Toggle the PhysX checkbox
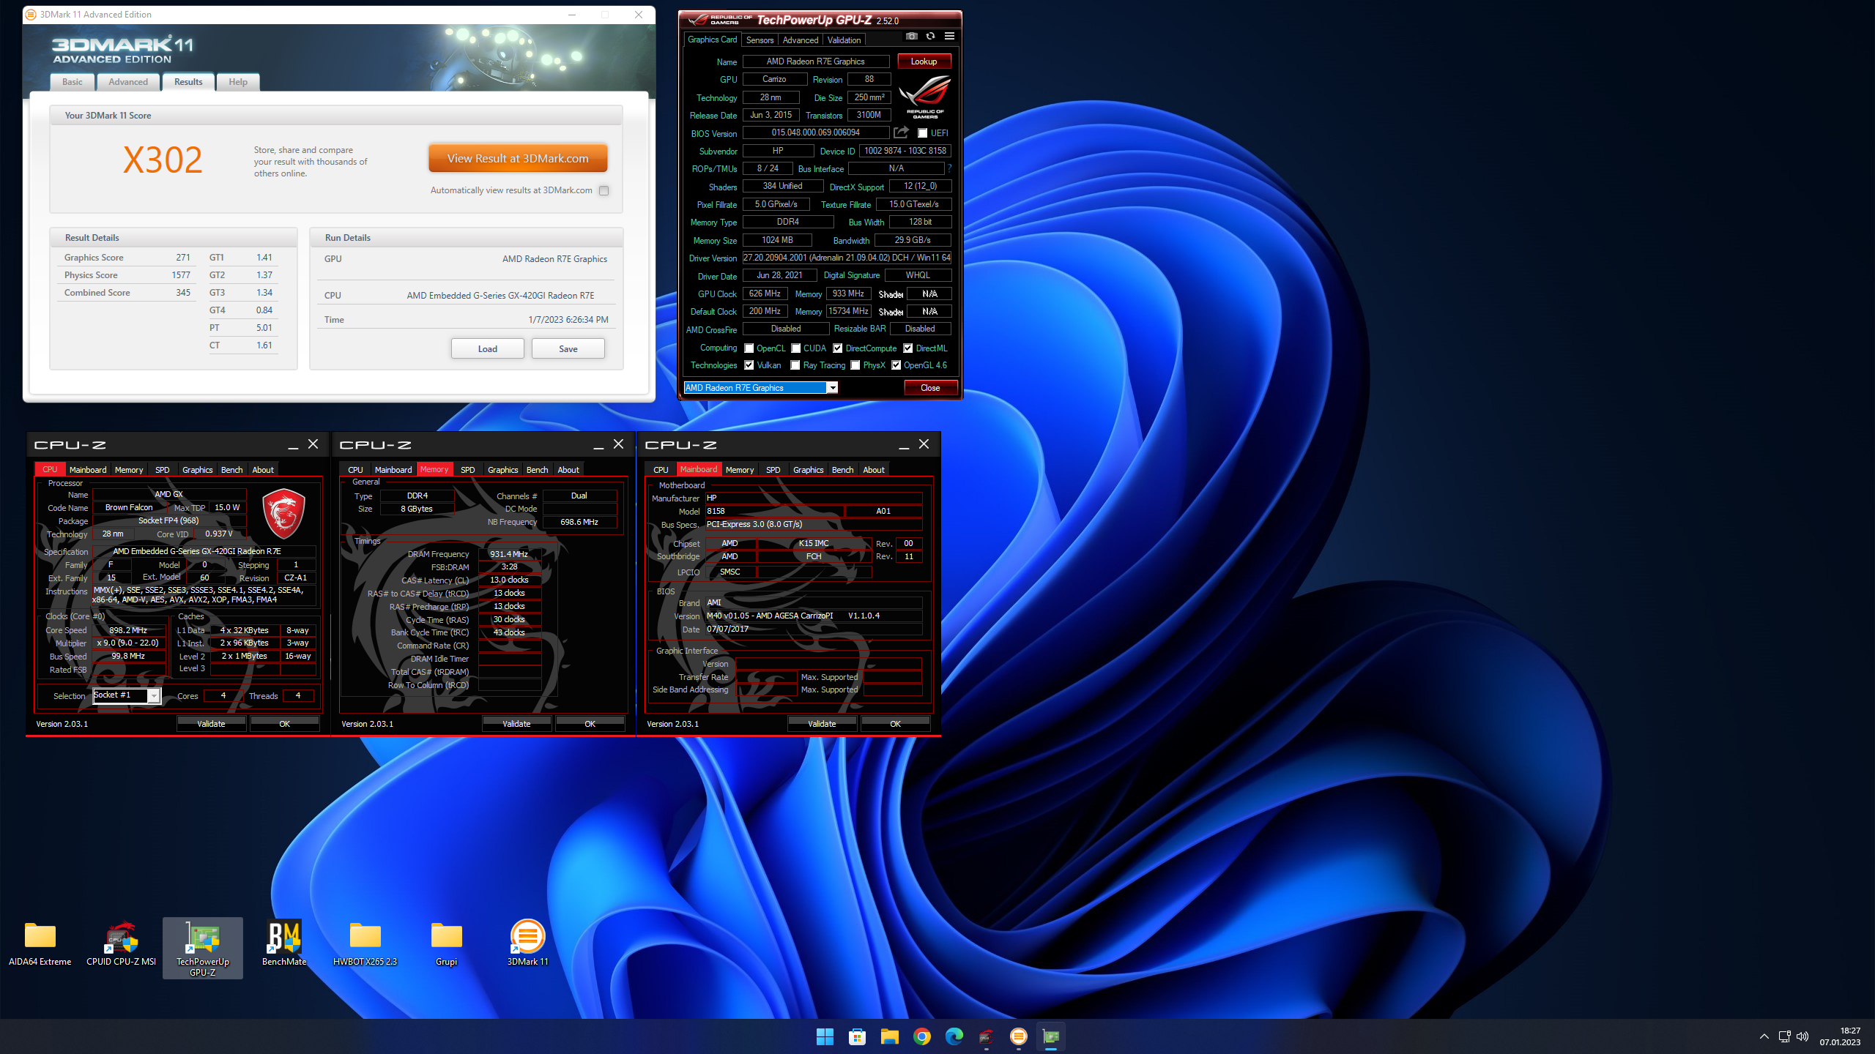The width and height of the screenshot is (1875, 1054). [855, 365]
